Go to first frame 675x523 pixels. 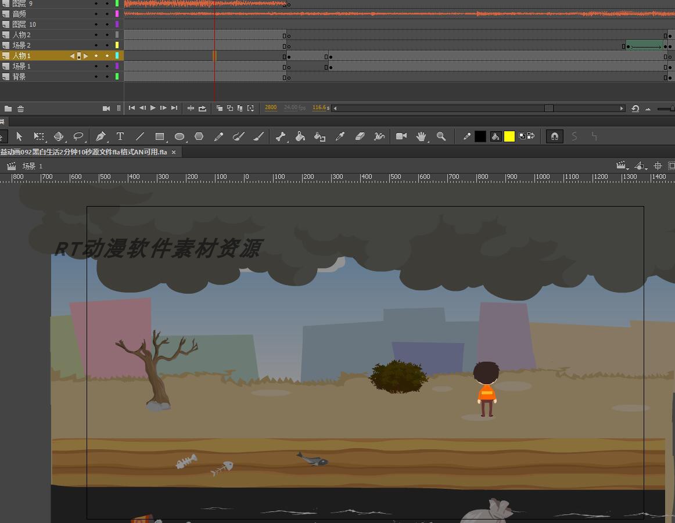[x=132, y=108]
